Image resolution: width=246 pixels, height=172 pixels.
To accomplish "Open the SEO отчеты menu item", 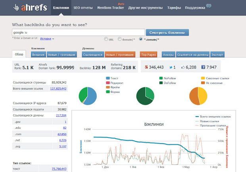I will click(x=83, y=8).
